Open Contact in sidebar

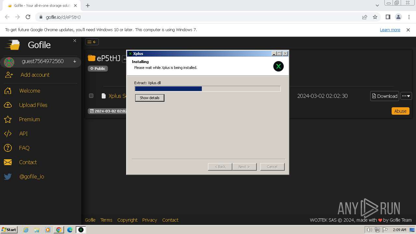click(28, 162)
